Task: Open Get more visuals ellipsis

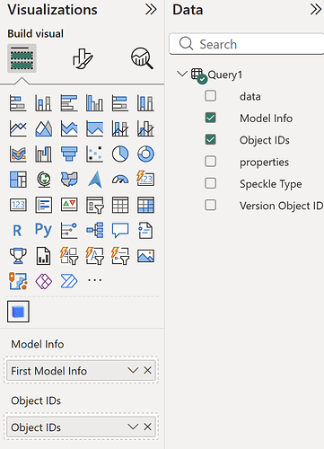Action: point(94,280)
